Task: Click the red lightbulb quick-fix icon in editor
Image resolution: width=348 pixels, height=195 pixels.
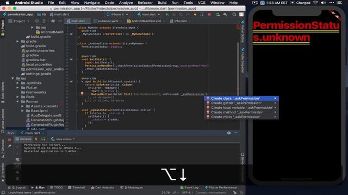Action: click(82, 94)
